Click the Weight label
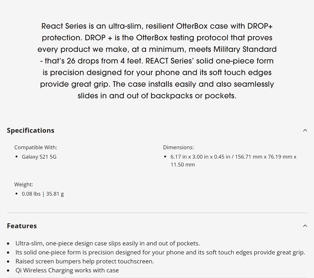The width and height of the screenshot is (314, 278). coord(24,184)
